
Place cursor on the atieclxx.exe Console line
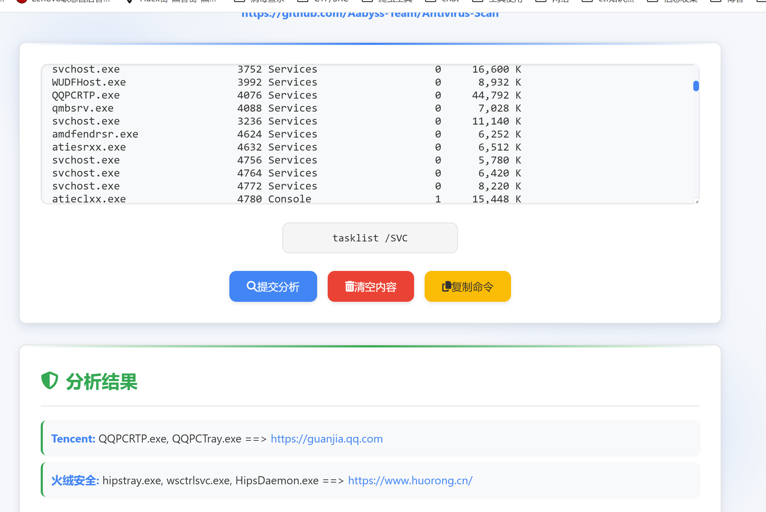89,199
